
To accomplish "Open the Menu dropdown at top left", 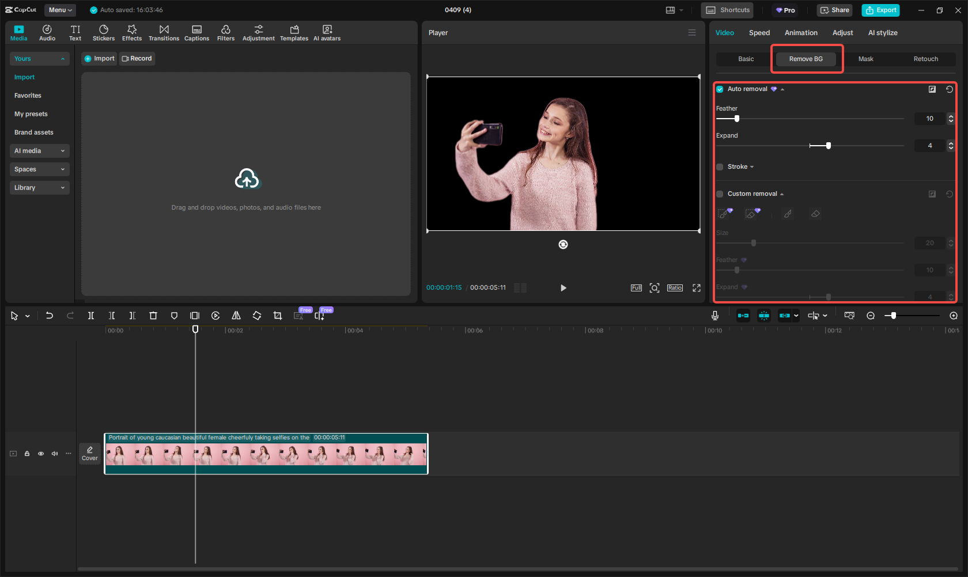I will [x=59, y=10].
